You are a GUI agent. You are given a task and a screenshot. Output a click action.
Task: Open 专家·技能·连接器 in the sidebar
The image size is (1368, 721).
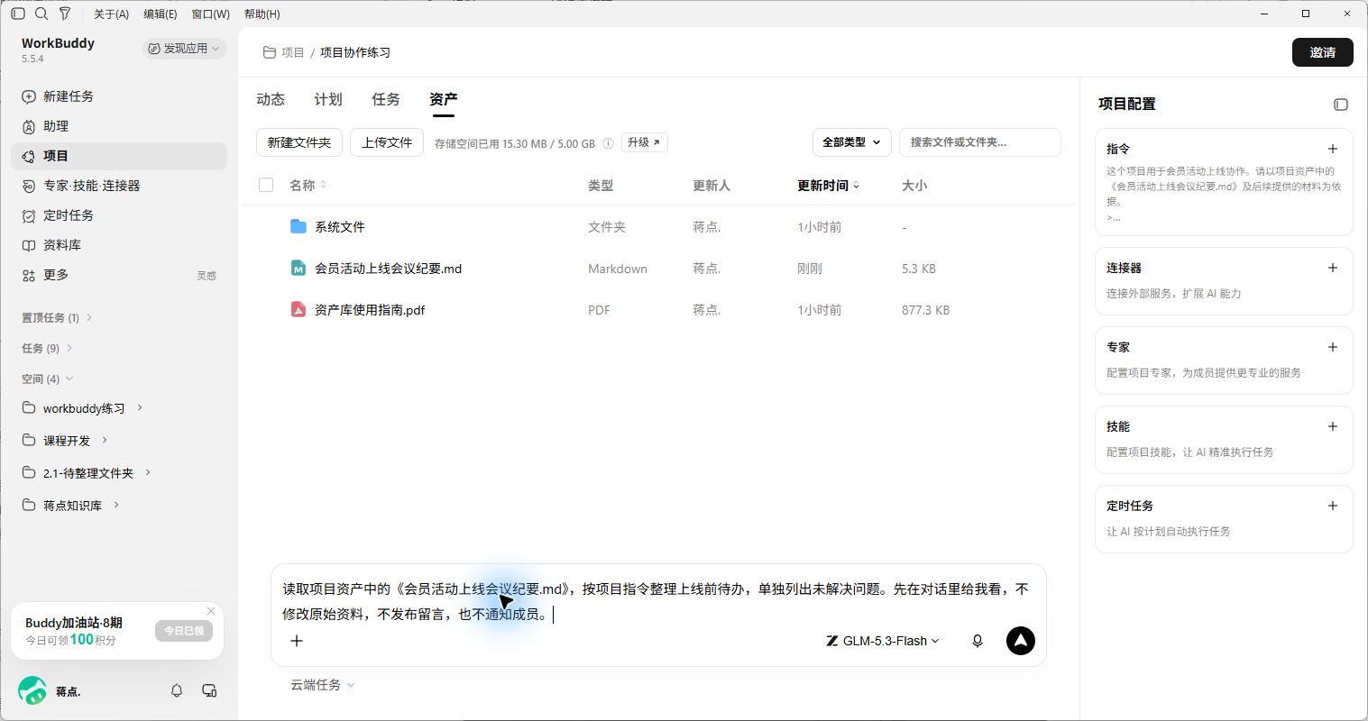pyautogui.click(x=119, y=186)
